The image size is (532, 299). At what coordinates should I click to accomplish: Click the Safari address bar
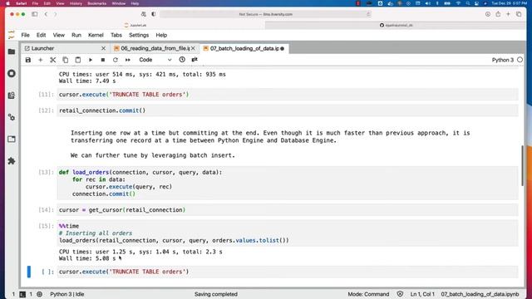click(x=266, y=14)
